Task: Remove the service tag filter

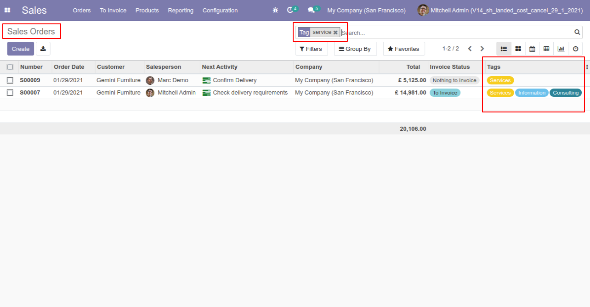Action: [x=335, y=32]
